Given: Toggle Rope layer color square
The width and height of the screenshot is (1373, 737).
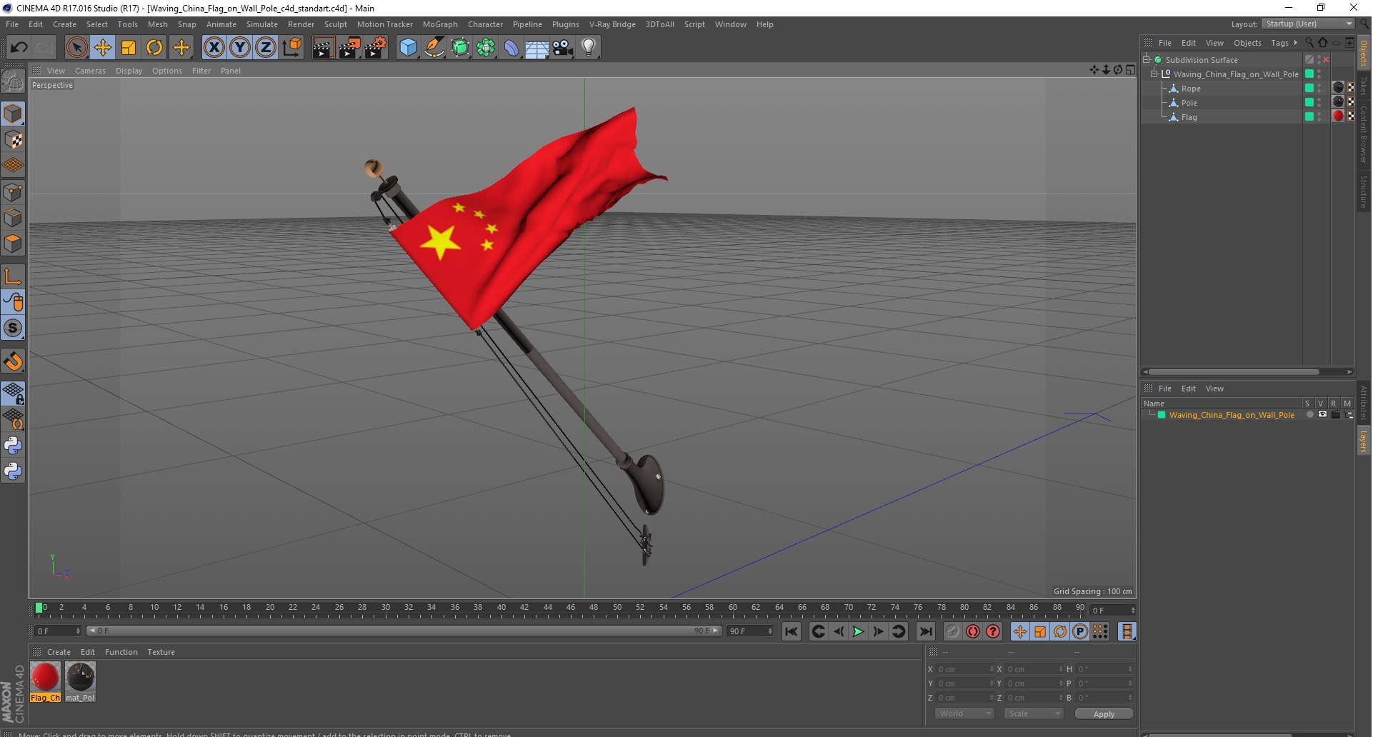Looking at the screenshot, I should tap(1309, 88).
